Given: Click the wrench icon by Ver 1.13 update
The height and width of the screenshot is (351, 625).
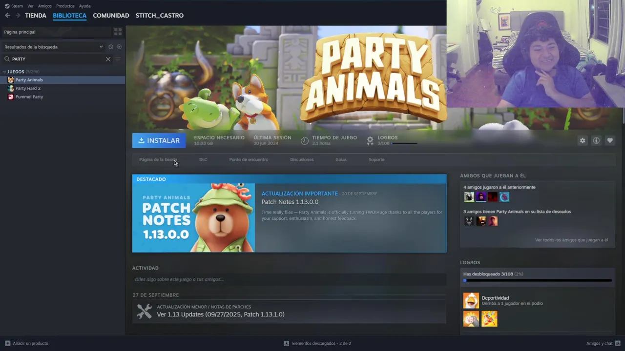Looking at the screenshot, I should tap(144, 311).
